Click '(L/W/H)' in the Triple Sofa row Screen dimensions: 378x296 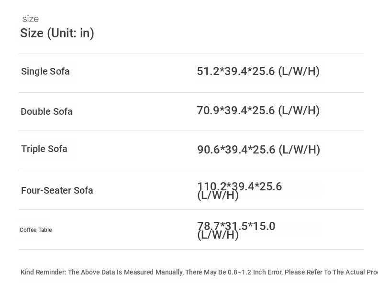300,150
